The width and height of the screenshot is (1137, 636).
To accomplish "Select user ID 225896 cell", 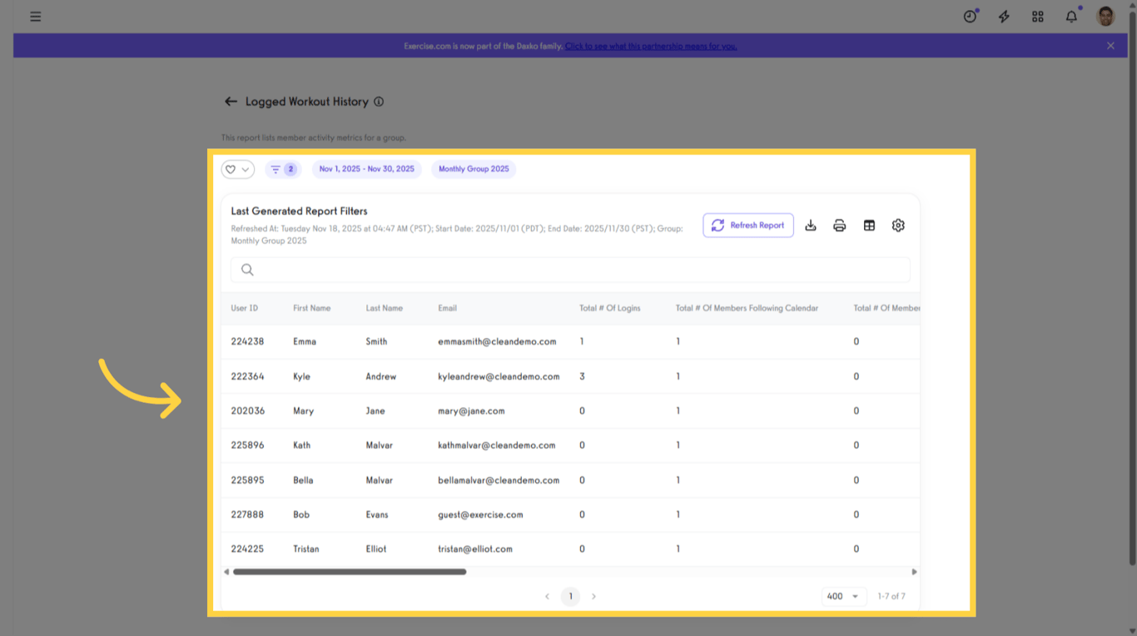I will pyautogui.click(x=247, y=445).
